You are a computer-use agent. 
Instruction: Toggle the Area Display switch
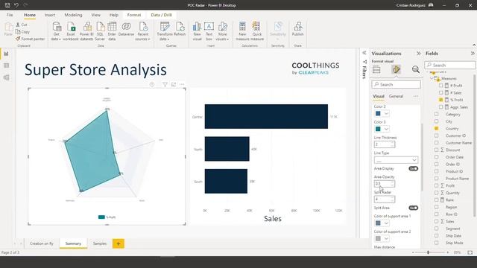[x=413, y=169]
